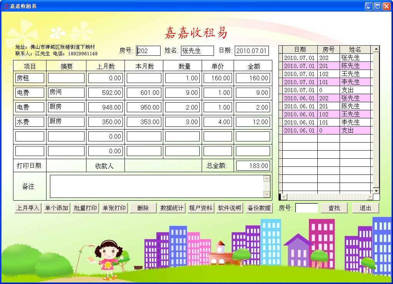Viewport: 393px width, 284px height.
Task: Click 备注 scrollbar down arrow
Action: coord(267,194)
